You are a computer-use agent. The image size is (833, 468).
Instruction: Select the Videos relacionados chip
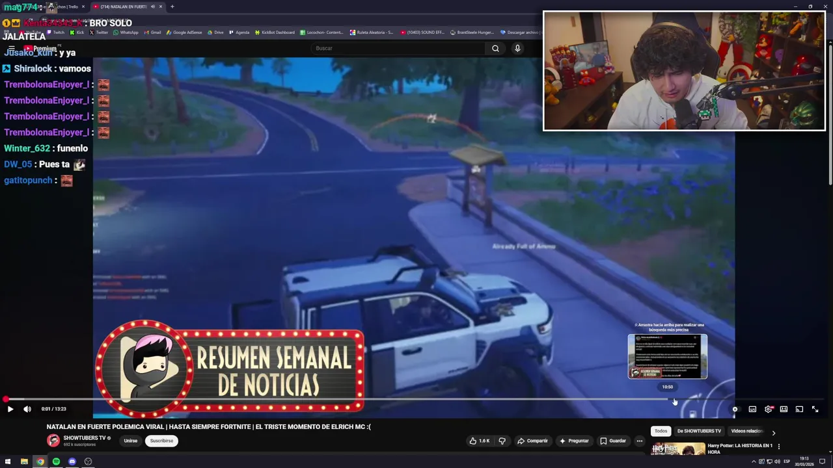(x=746, y=431)
